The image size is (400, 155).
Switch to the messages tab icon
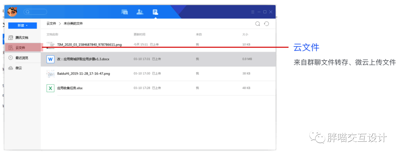coord(124,12)
